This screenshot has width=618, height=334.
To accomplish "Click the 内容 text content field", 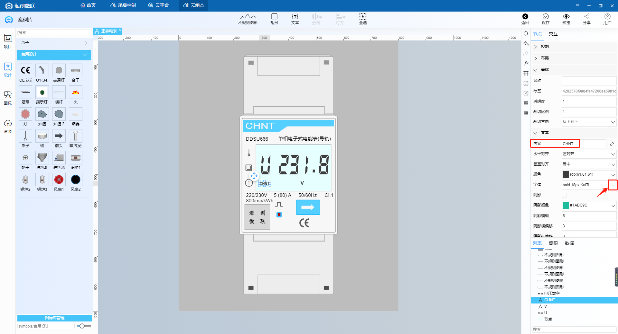I will point(584,144).
